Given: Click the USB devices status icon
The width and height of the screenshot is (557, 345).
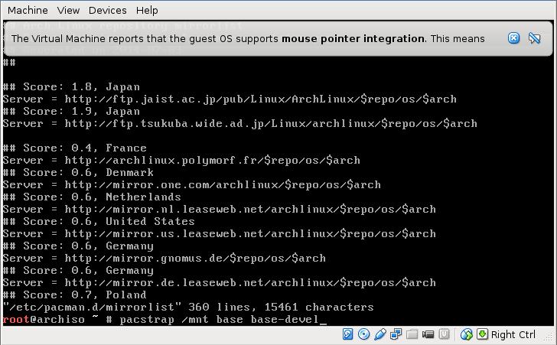Looking at the screenshot, I should [x=379, y=334].
